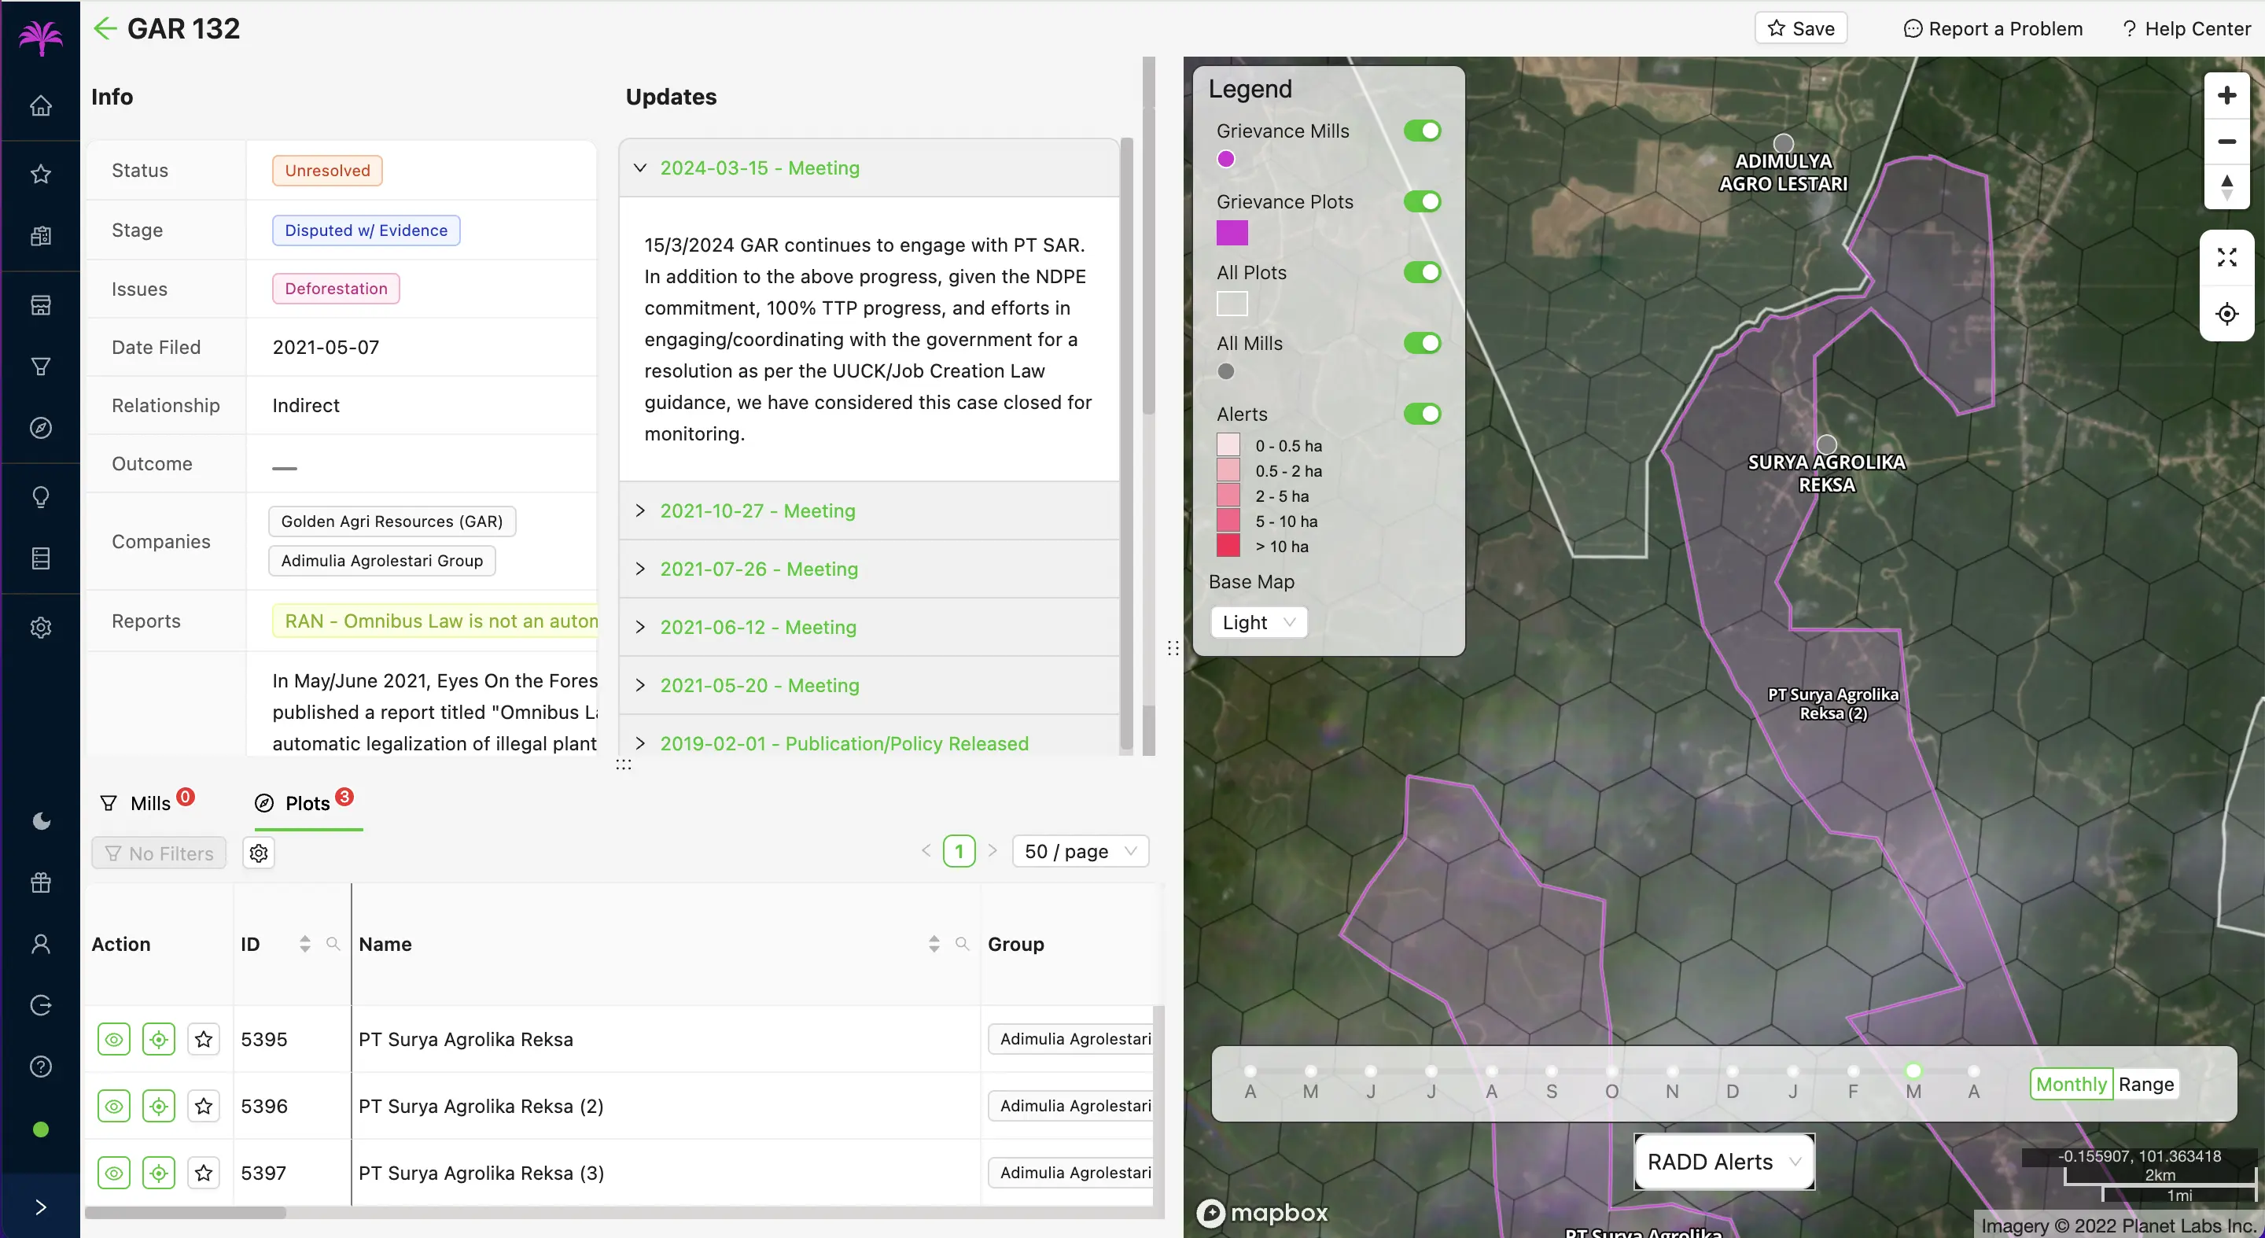This screenshot has height=1238, width=2265.
Task: Open table column settings gear
Action: tap(259, 852)
